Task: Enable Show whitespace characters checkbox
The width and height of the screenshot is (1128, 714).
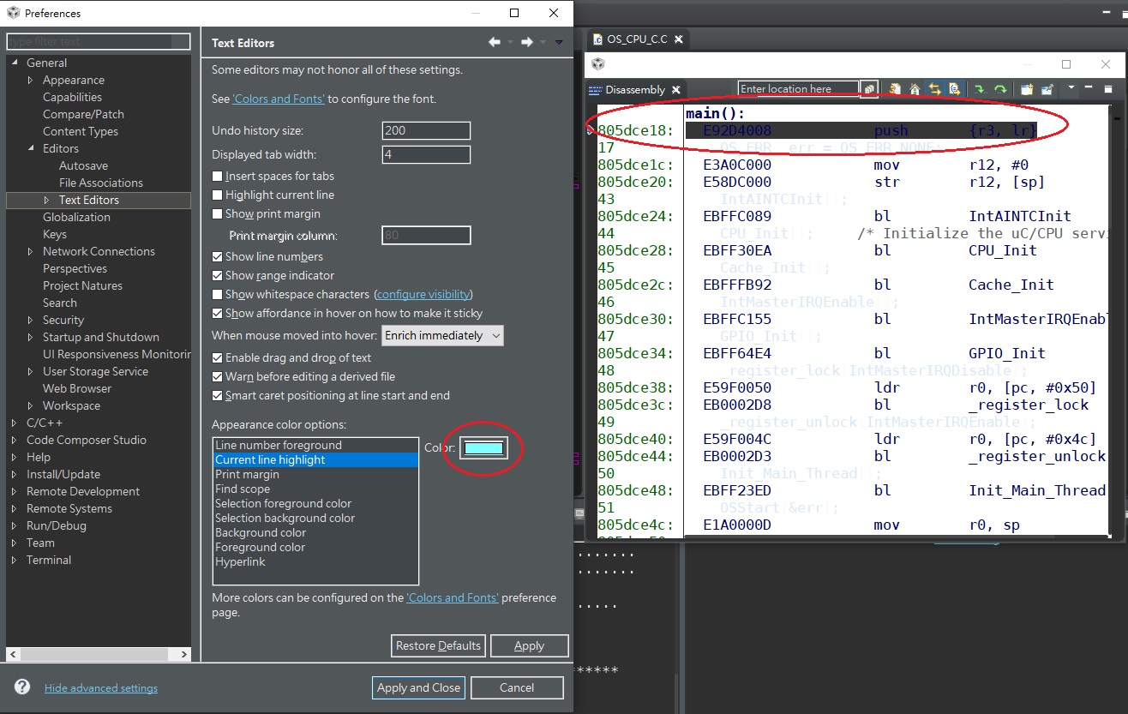Action: coord(218,294)
